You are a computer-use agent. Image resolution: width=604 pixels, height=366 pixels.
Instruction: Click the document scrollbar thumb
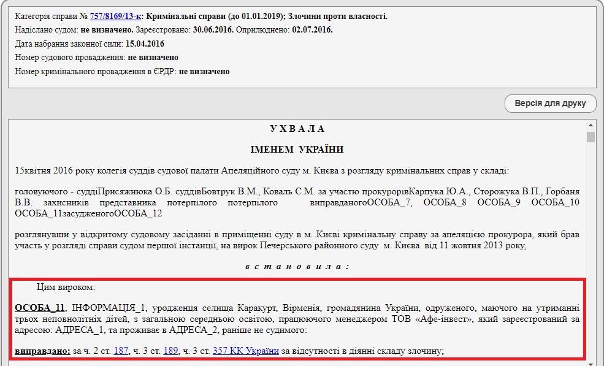click(x=591, y=137)
